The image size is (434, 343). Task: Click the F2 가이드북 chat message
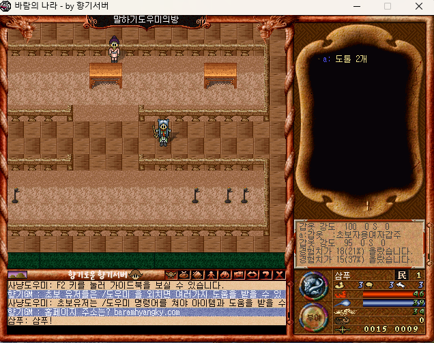pyautogui.click(x=147, y=285)
